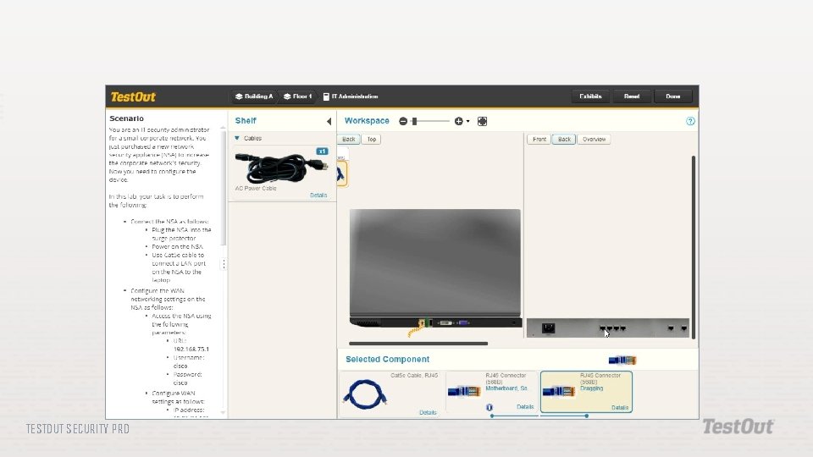Image resolution: width=813 pixels, height=457 pixels.
Task: Open the Exhibits panel
Action: click(x=590, y=96)
